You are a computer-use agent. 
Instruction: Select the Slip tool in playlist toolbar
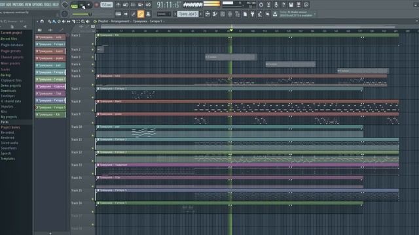[x=69, y=22]
